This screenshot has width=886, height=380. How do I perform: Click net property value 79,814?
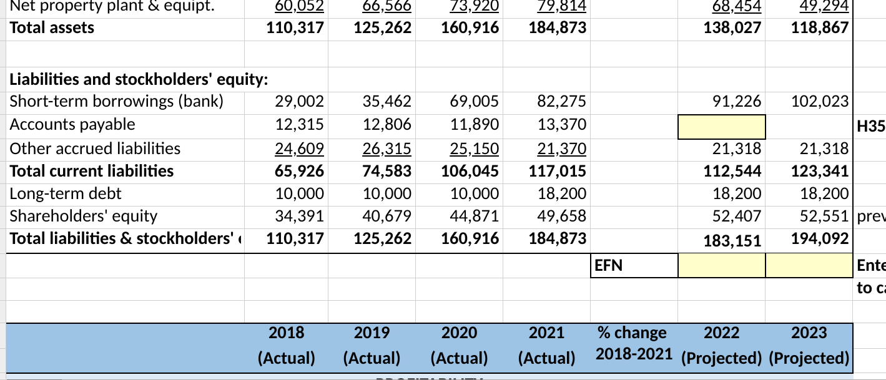(562, 6)
